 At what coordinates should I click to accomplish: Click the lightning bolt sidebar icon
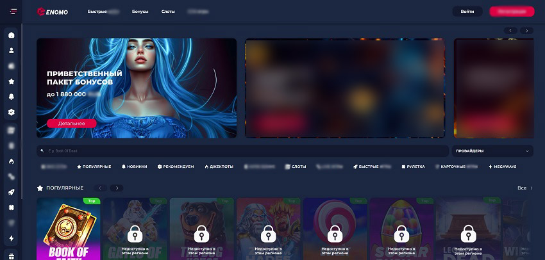click(12, 238)
